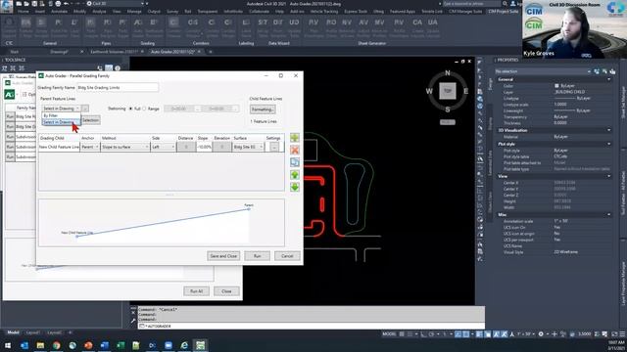Open the Settings ellipsis for the child row
The image size is (627, 352).
click(x=274, y=147)
